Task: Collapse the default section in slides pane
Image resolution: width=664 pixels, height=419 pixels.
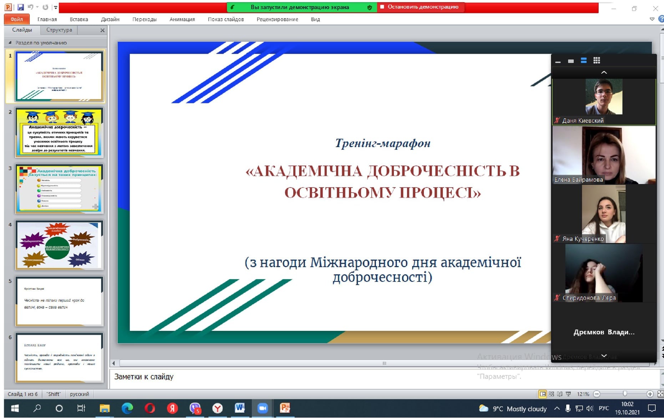Action: [10, 43]
